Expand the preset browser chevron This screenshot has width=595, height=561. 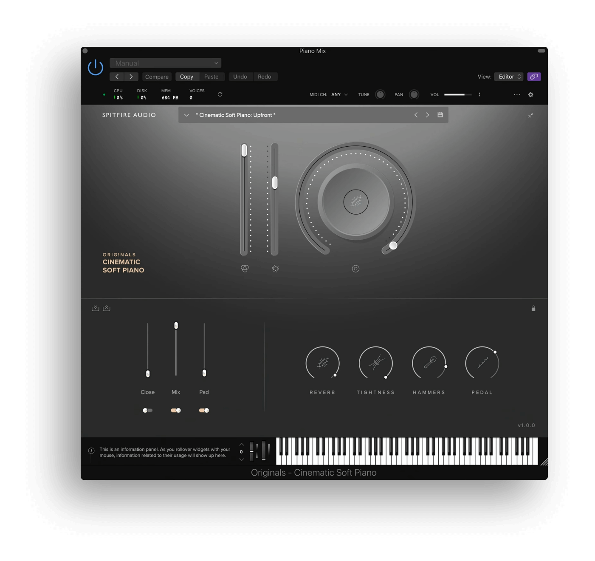(x=186, y=115)
